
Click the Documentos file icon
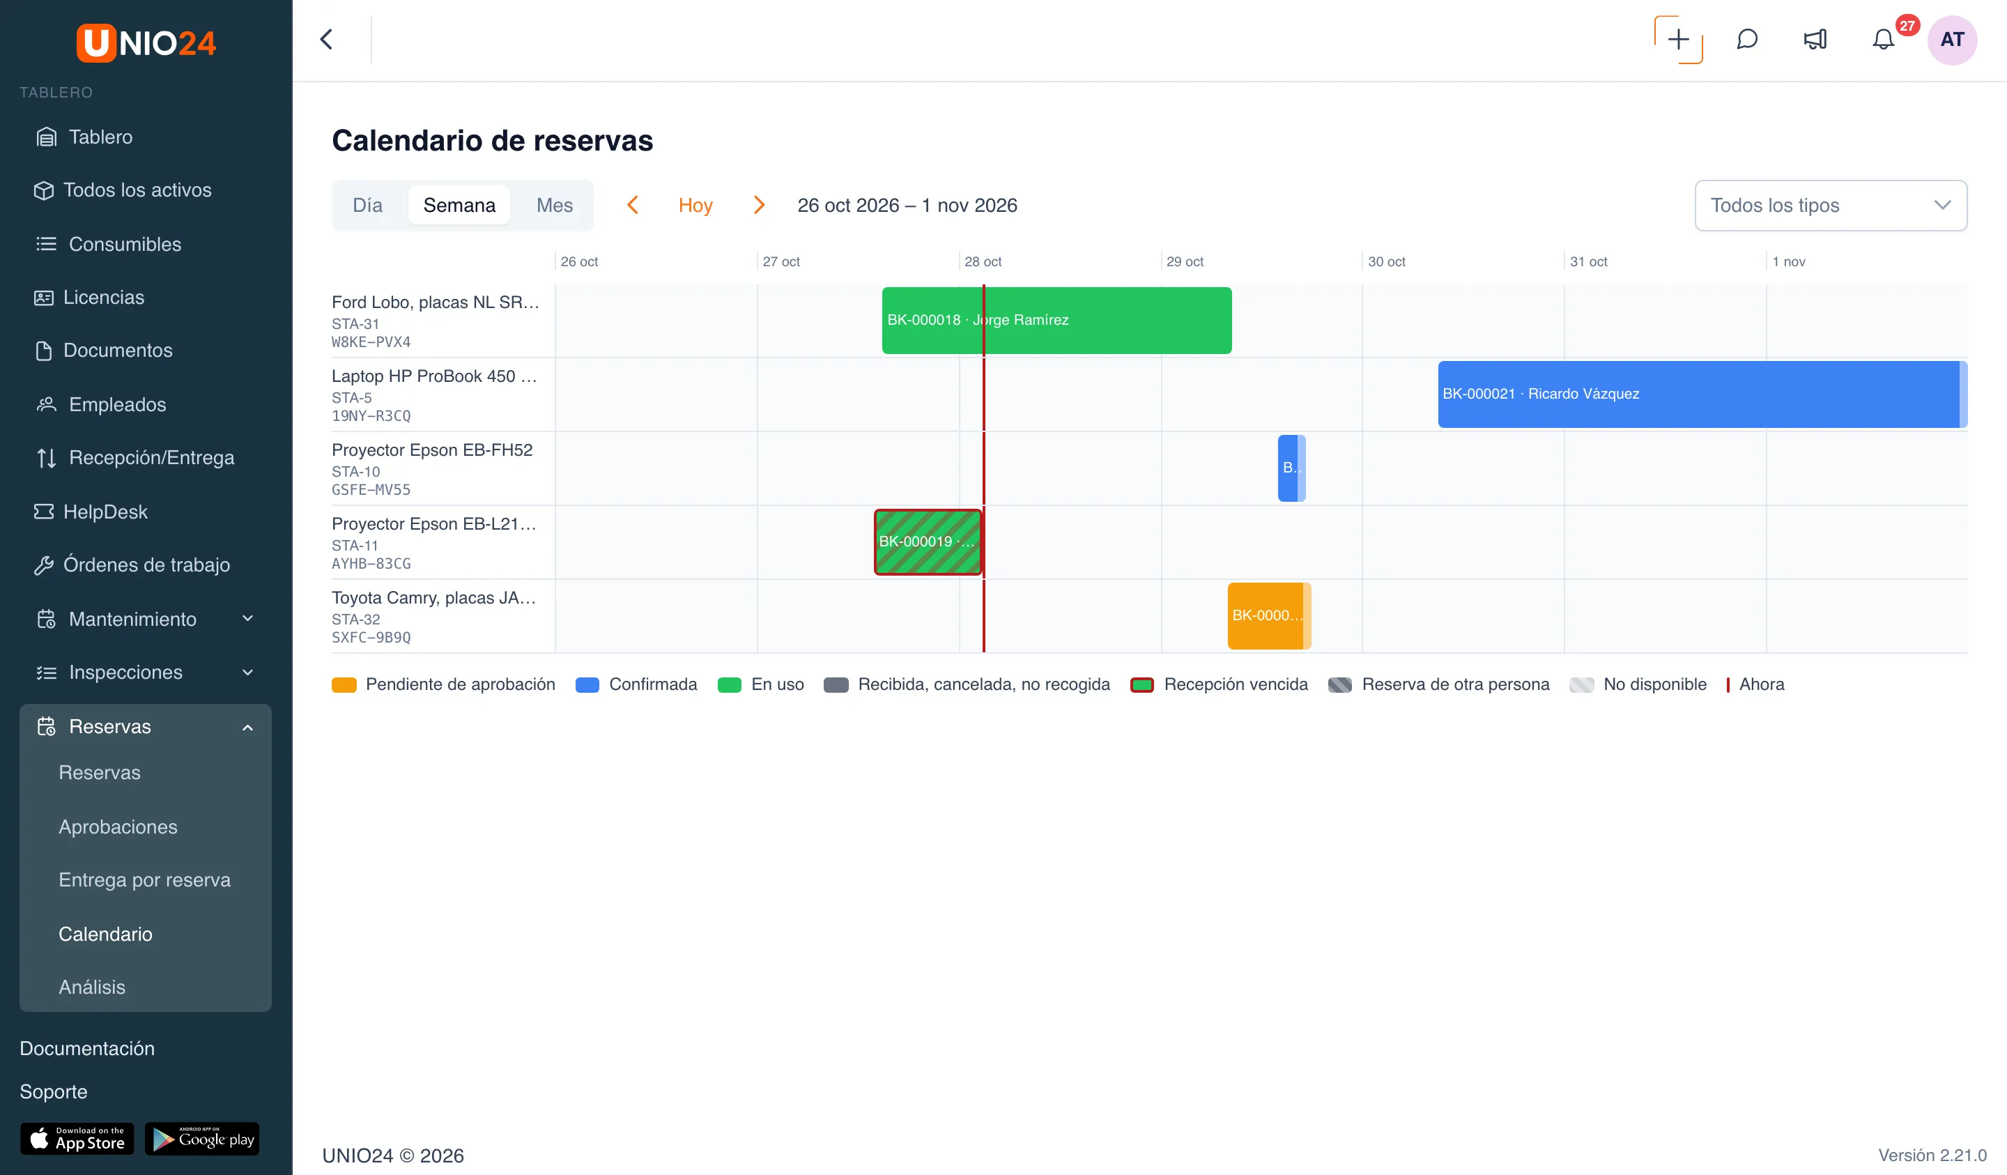(44, 351)
